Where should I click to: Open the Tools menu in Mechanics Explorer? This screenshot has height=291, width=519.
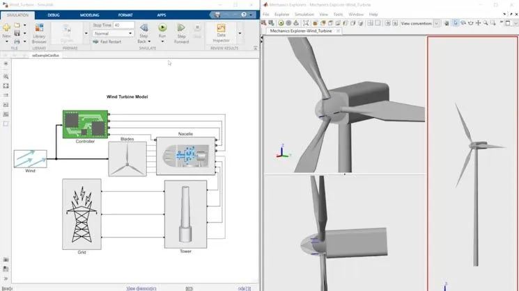[338, 14]
